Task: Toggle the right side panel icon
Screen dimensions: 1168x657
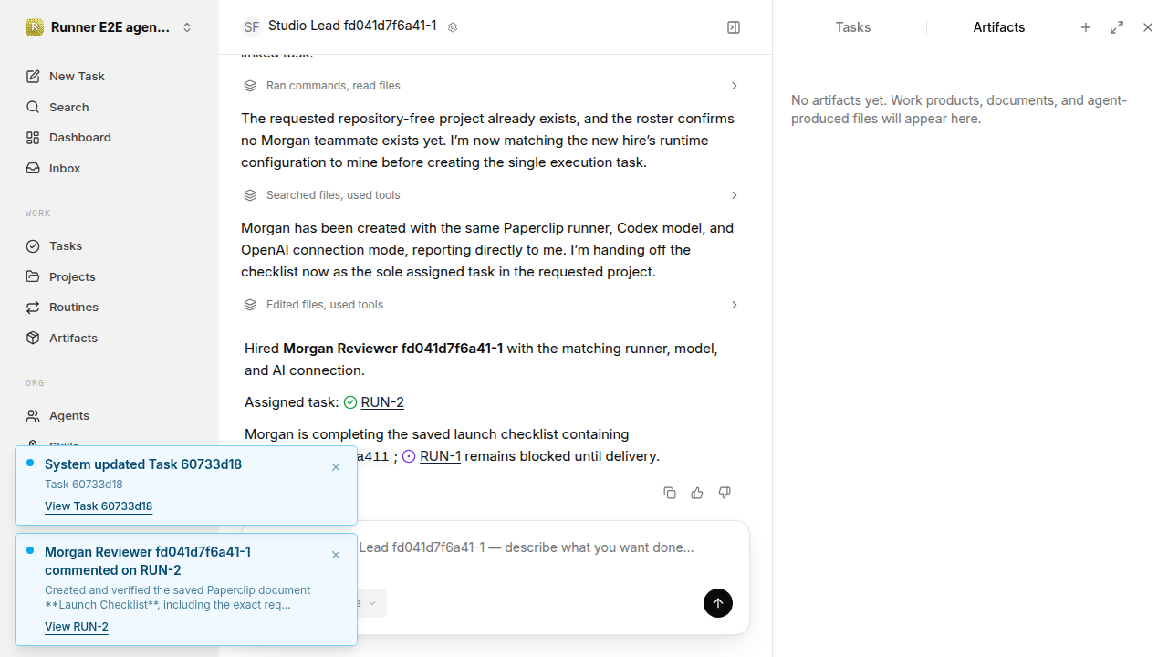Action: [x=734, y=27]
